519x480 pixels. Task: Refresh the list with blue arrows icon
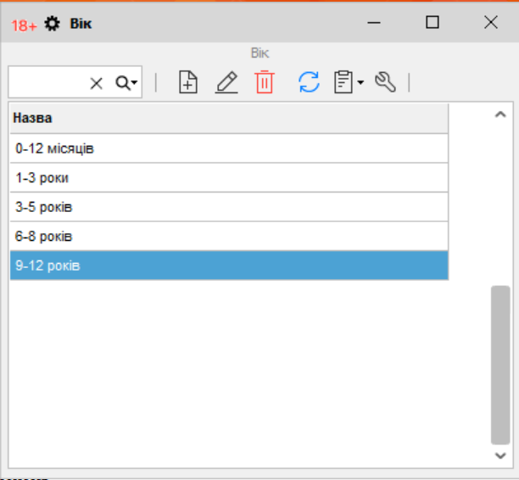309,82
